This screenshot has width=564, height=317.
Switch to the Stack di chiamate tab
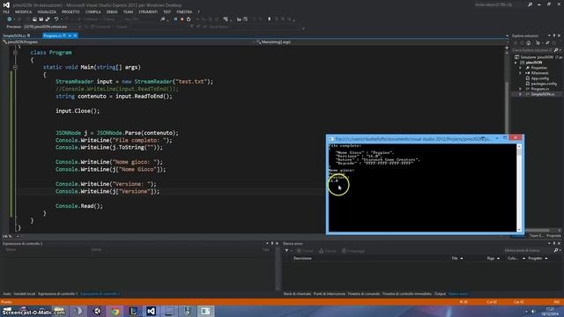click(297, 294)
